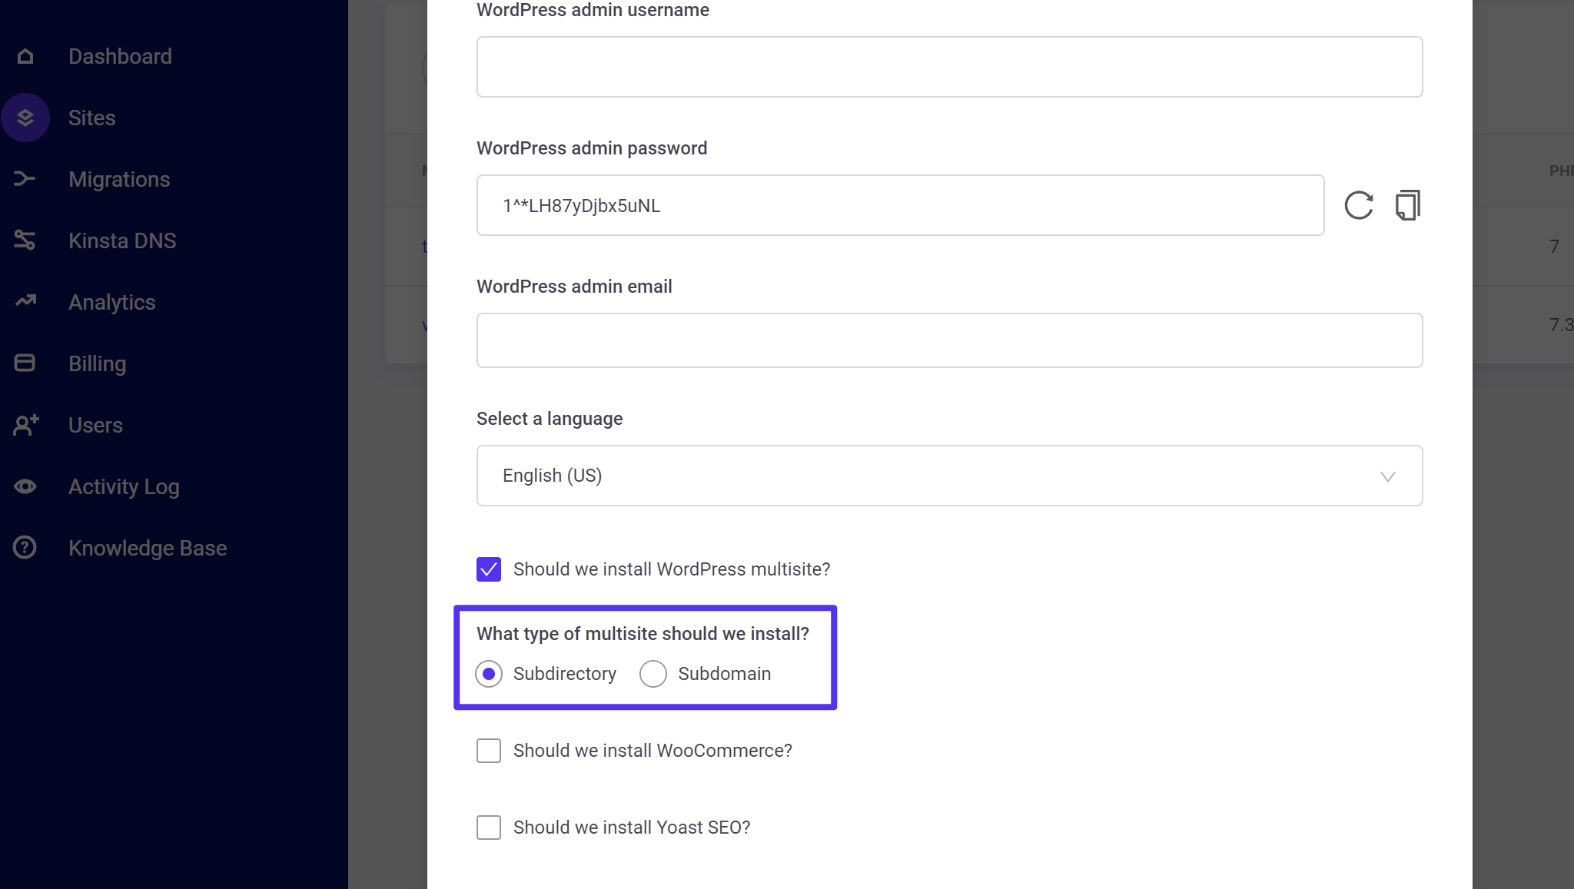This screenshot has width=1574, height=889.
Task: Enable the WooCommerce install checkbox
Action: click(x=489, y=750)
